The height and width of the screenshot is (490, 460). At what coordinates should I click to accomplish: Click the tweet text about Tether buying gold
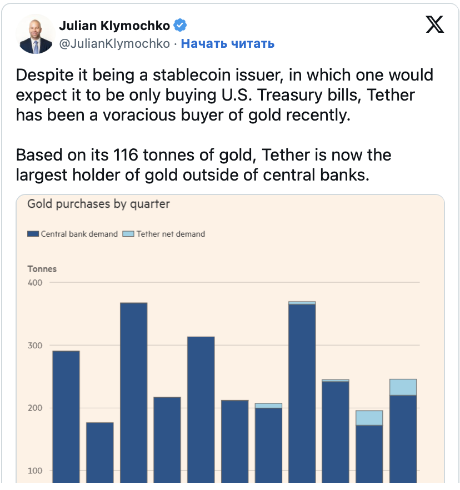(224, 94)
